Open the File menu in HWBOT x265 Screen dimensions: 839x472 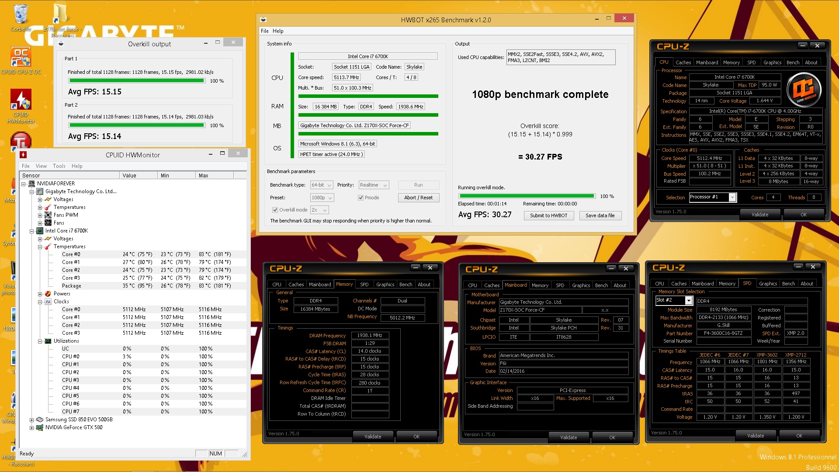pos(264,31)
